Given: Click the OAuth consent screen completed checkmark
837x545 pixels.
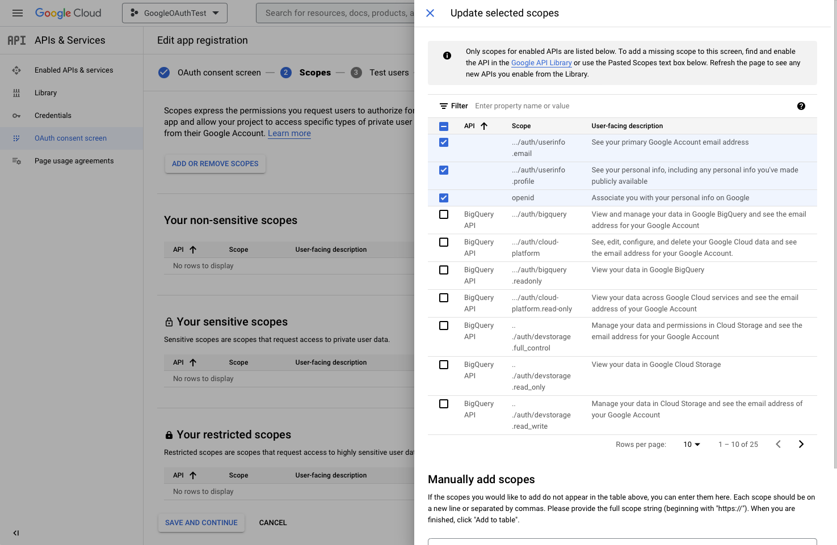Looking at the screenshot, I should coord(164,73).
